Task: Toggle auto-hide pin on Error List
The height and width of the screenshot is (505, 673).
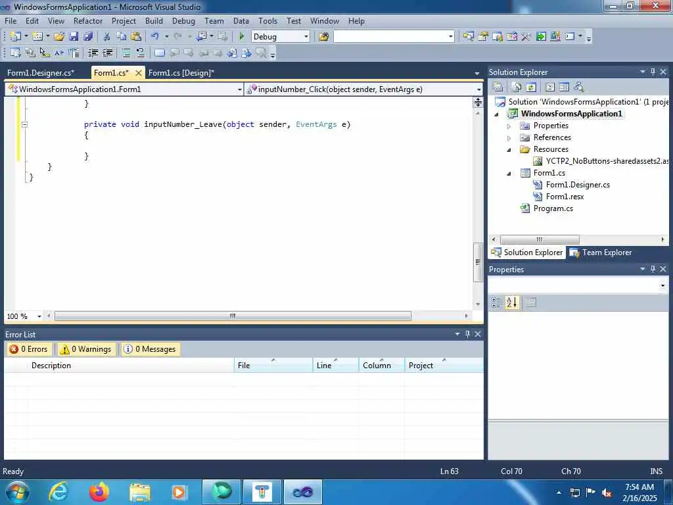Action: coord(467,333)
